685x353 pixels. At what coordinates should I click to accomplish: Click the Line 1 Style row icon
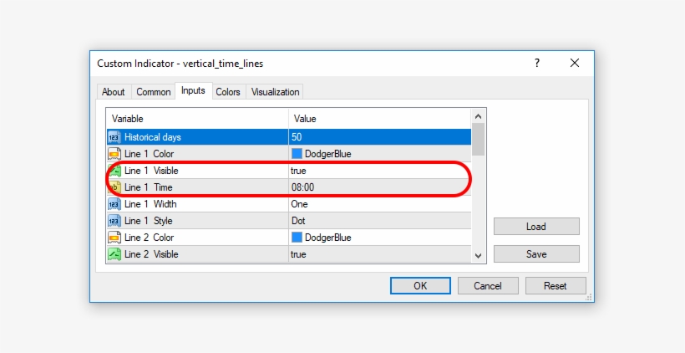(114, 221)
